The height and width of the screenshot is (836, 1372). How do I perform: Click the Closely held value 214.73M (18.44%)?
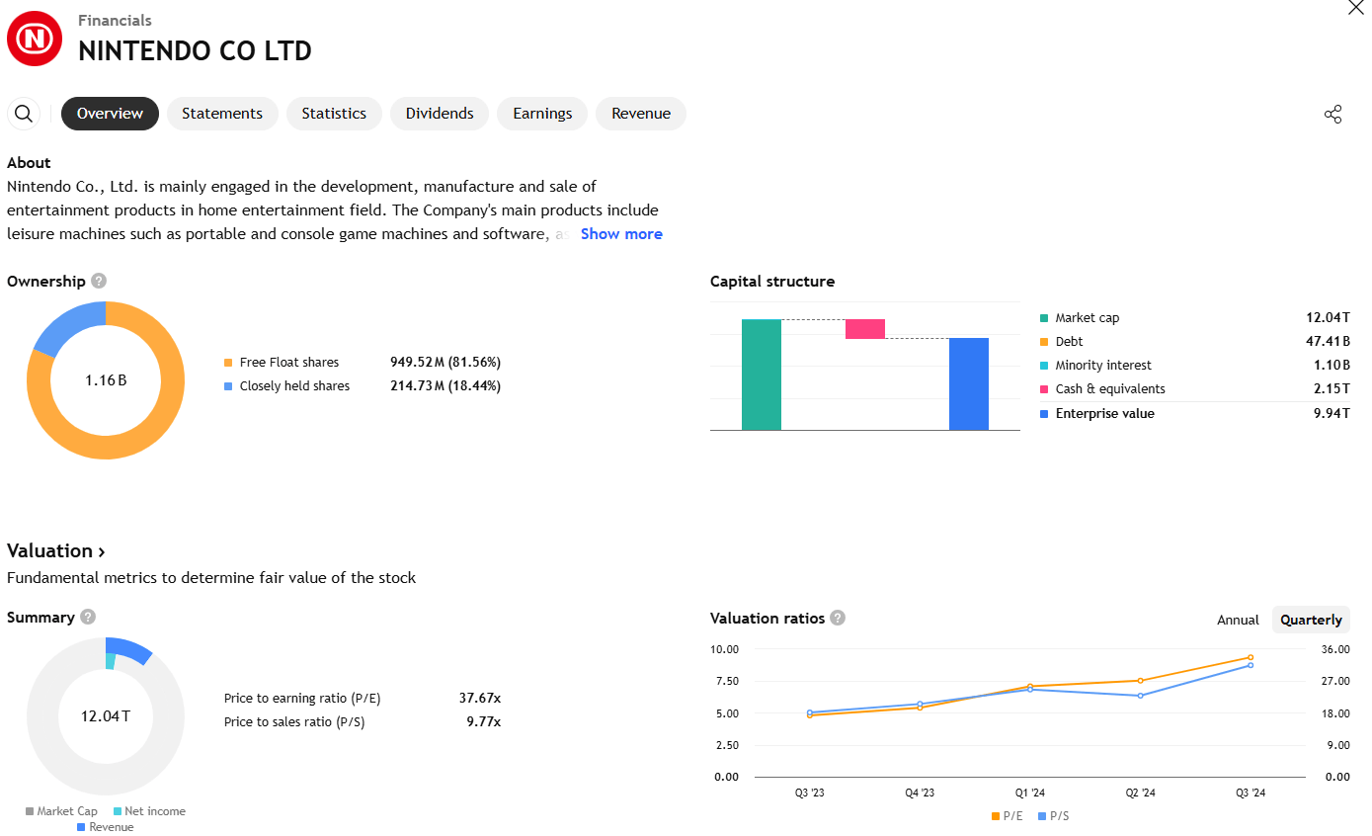pyautogui.click(x=445, y=386)
